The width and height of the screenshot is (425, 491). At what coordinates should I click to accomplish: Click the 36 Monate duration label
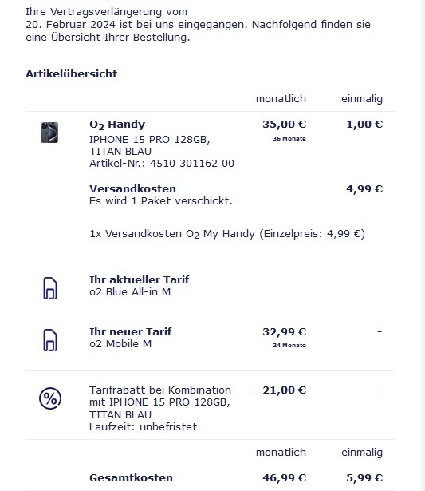point(289,138)
